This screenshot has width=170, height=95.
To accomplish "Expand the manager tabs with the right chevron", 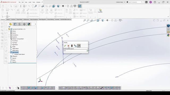I will (x=35, y=24).
